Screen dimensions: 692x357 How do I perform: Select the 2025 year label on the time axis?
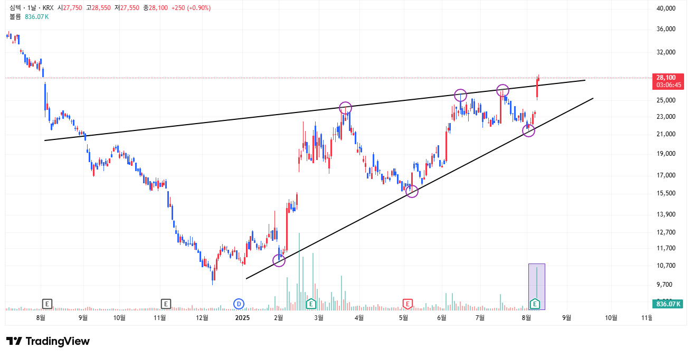click(242, 317)
